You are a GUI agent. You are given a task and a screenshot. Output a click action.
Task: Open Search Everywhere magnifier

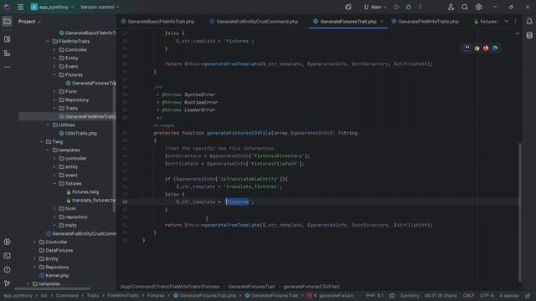click(x=465, y=7)
